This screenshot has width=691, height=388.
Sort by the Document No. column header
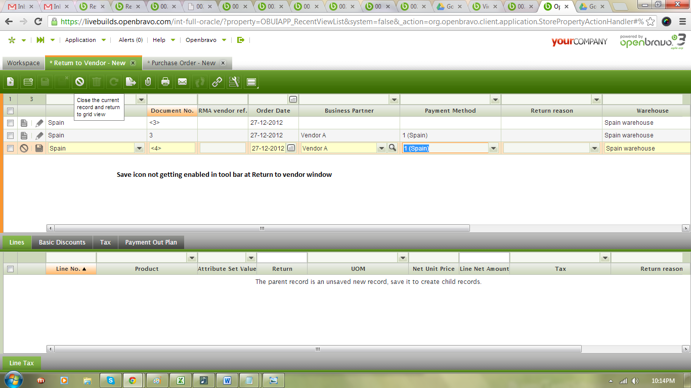pos(172,111)
